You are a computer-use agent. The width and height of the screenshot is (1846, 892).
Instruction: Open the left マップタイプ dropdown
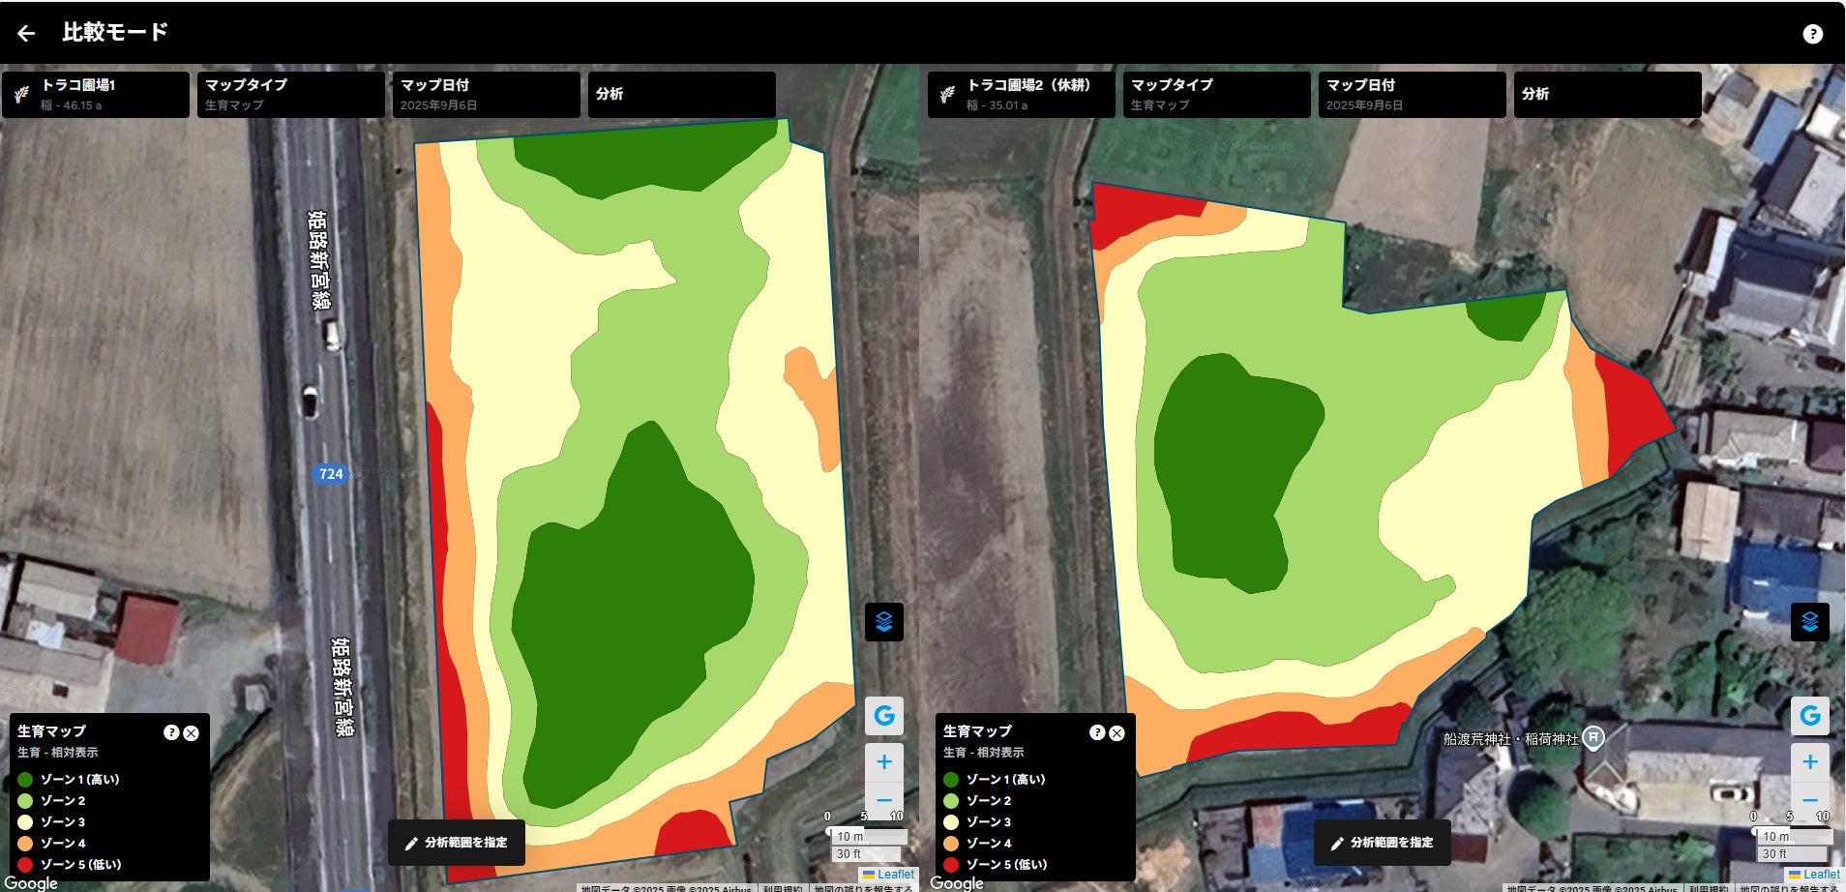[291, 95]
